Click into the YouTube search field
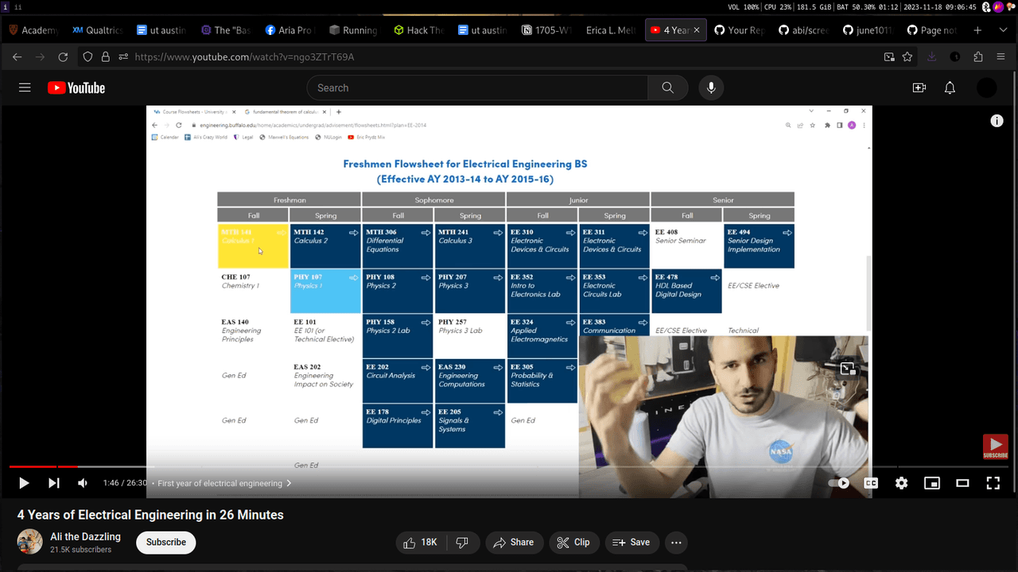 [x=477, y=88]
